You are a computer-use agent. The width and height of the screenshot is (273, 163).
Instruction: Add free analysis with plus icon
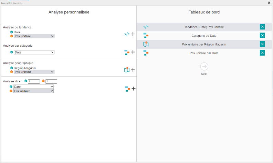pyautogui.click(x=134, y=89)
